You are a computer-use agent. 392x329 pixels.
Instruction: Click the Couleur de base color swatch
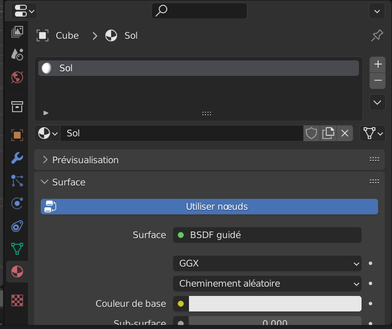[x=275, y=304]
